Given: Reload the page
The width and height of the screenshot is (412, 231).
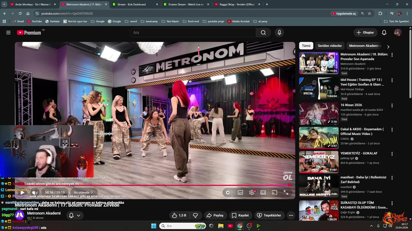Looking at the screenshot, I should (20, 13).
